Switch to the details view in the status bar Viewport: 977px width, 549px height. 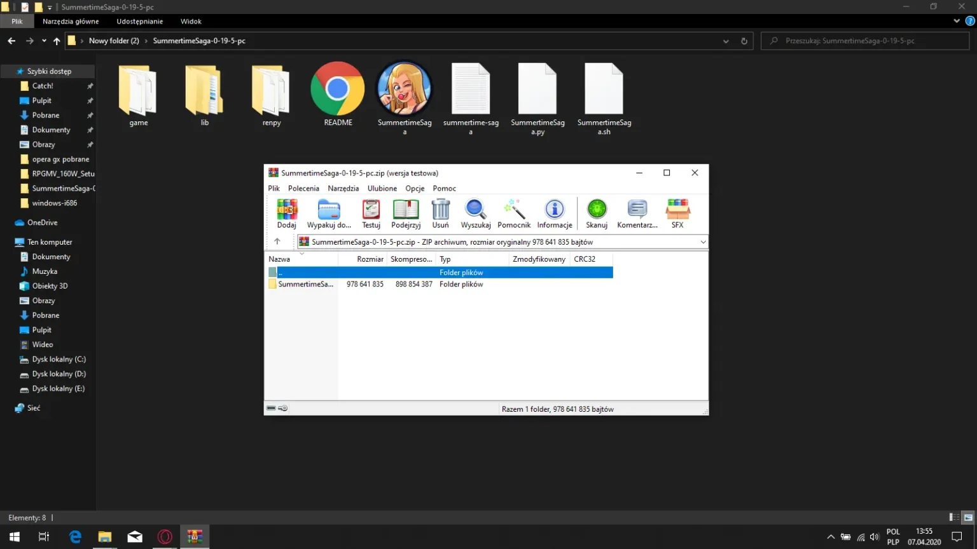pyautogui.click(x=954, y=517)
